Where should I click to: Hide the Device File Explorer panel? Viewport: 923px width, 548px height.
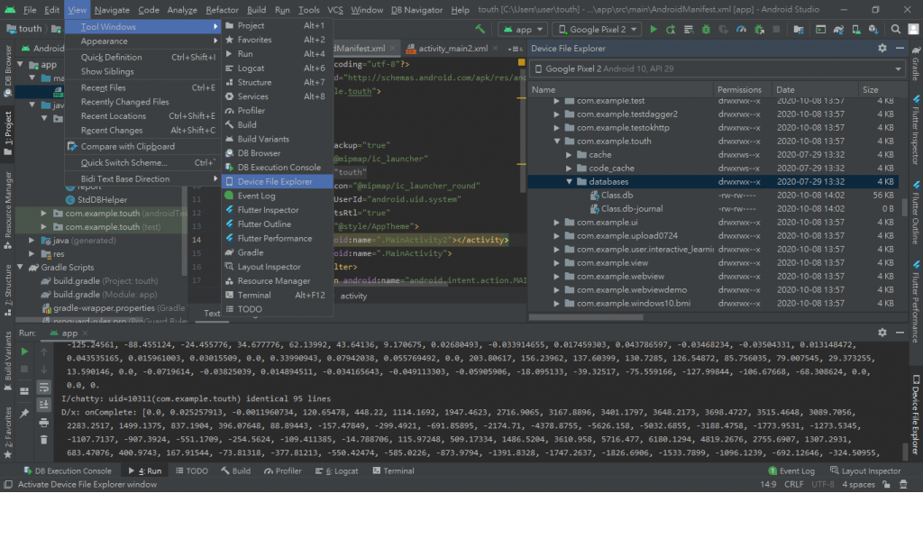point(900,49)
